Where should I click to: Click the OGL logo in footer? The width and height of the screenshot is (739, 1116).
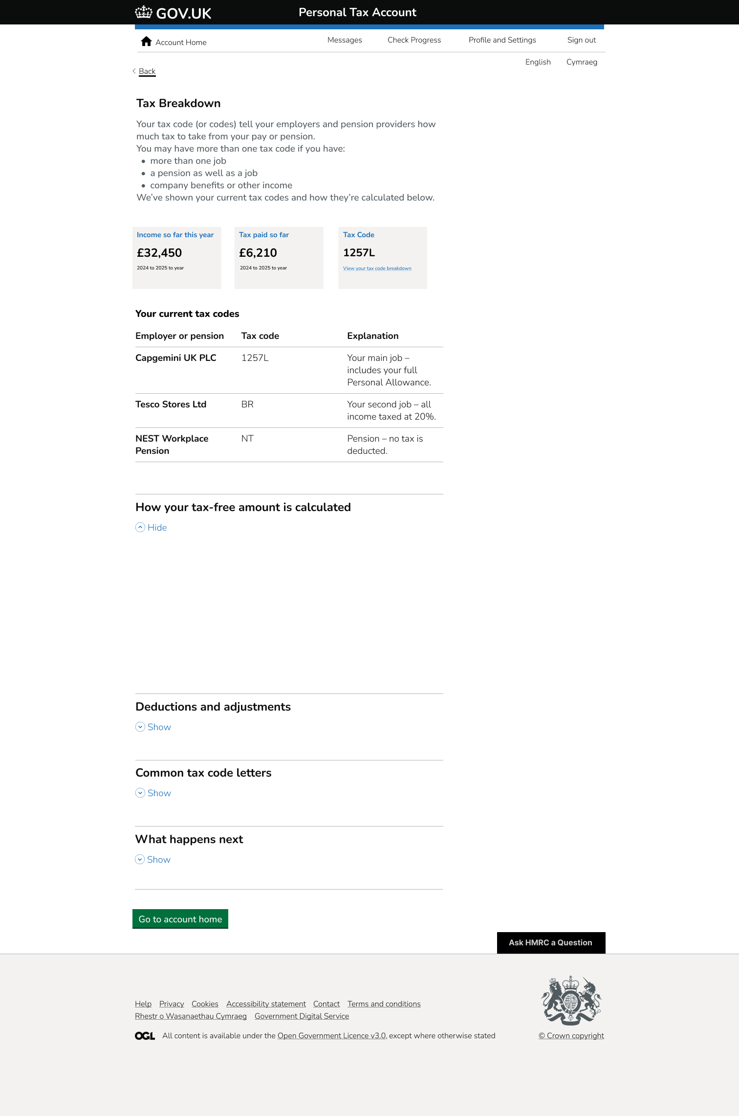point(145,1036)
